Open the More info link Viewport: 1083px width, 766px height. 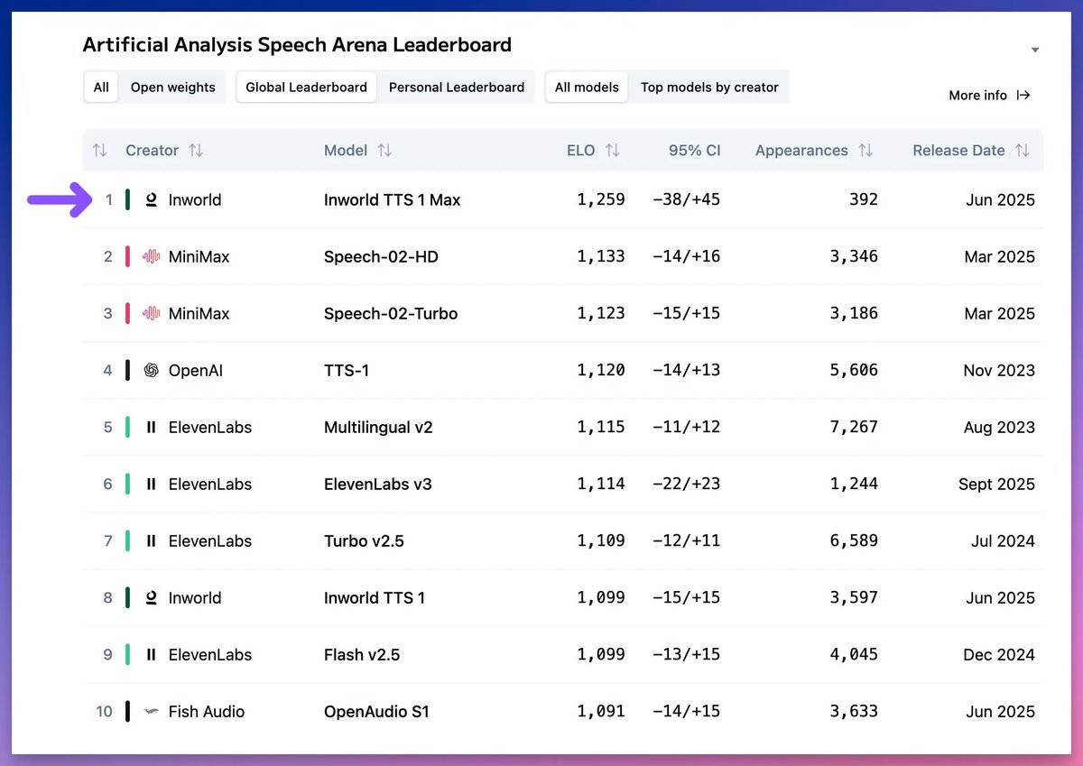coord(989,95)
